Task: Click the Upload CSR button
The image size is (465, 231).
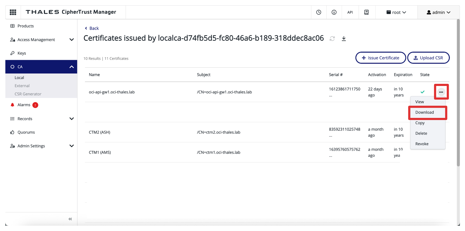Action: [x=428, y=58]
